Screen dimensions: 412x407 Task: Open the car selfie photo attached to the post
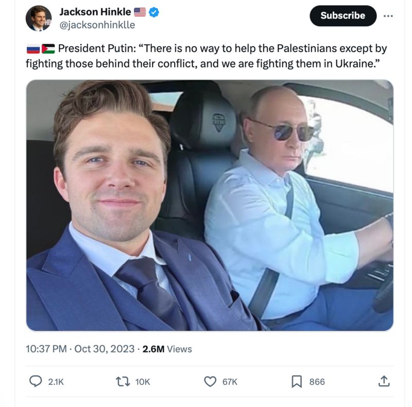click(210, 205)
